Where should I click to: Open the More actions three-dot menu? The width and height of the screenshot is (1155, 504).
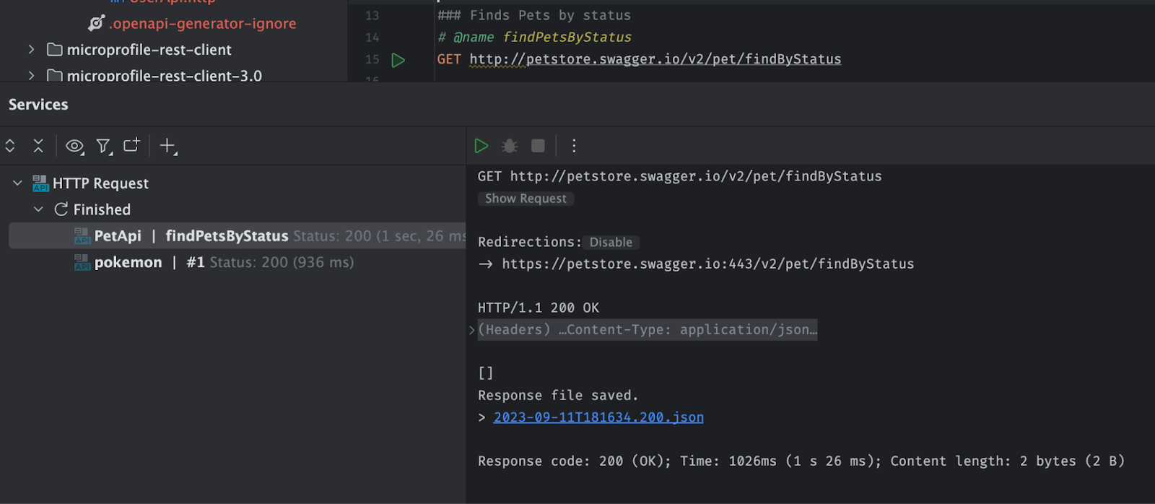point(574,146)
